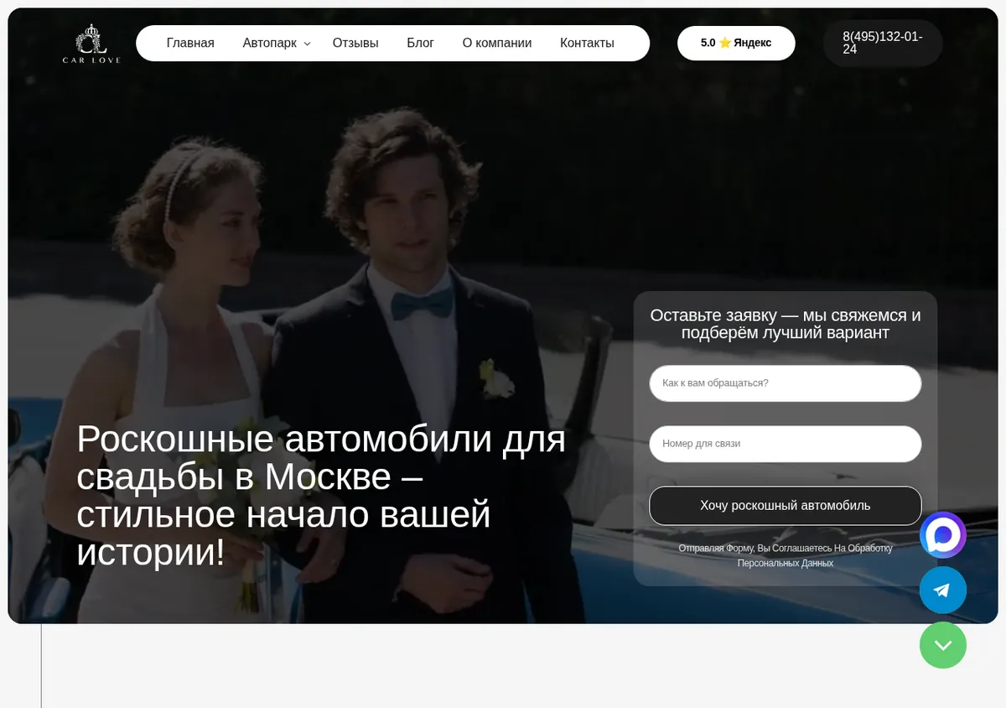Go to the Контакты page
The height and width of the screenshot is (708, 1006).
587,43
